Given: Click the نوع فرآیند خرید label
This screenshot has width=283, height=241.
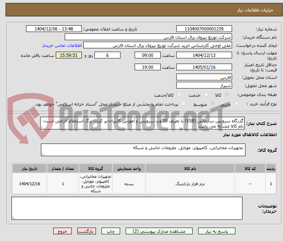Looking at the screenshot, I should [x=262, y=104].
